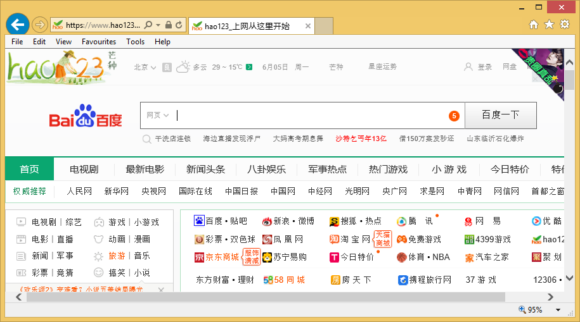
Task: Click the Youku play icon
Action: 536,221
